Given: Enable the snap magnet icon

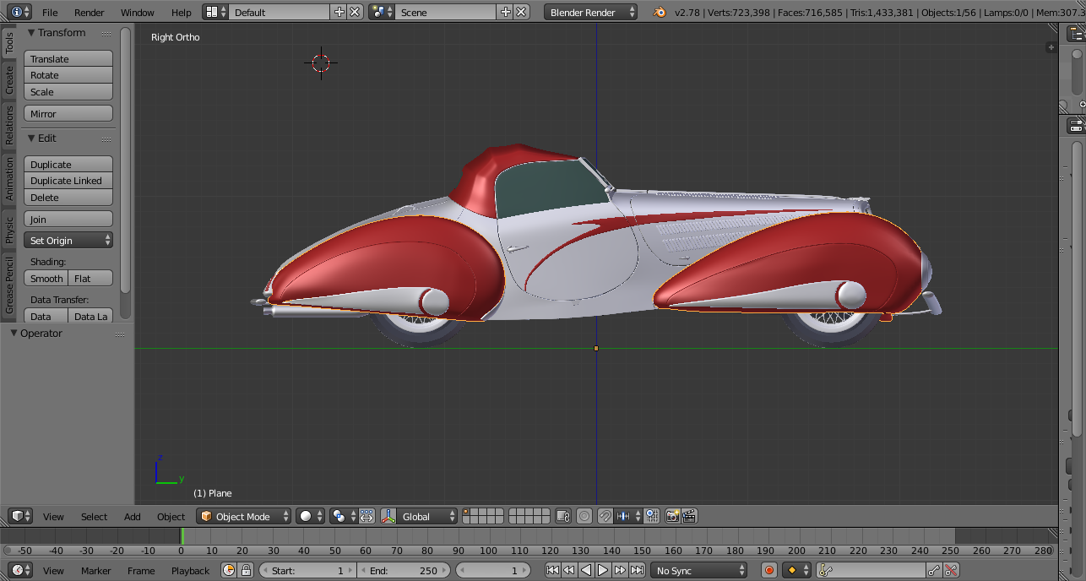Looking at the screenshot, I should point(605,516).
